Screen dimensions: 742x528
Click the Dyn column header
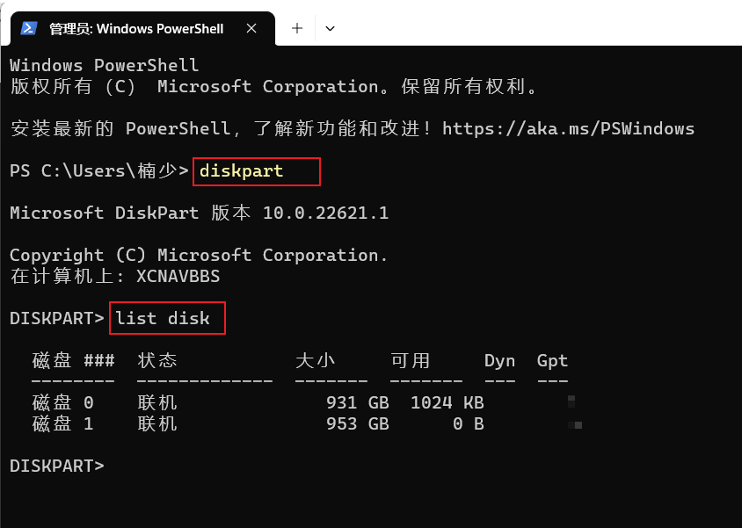click(x=499, y=360)
